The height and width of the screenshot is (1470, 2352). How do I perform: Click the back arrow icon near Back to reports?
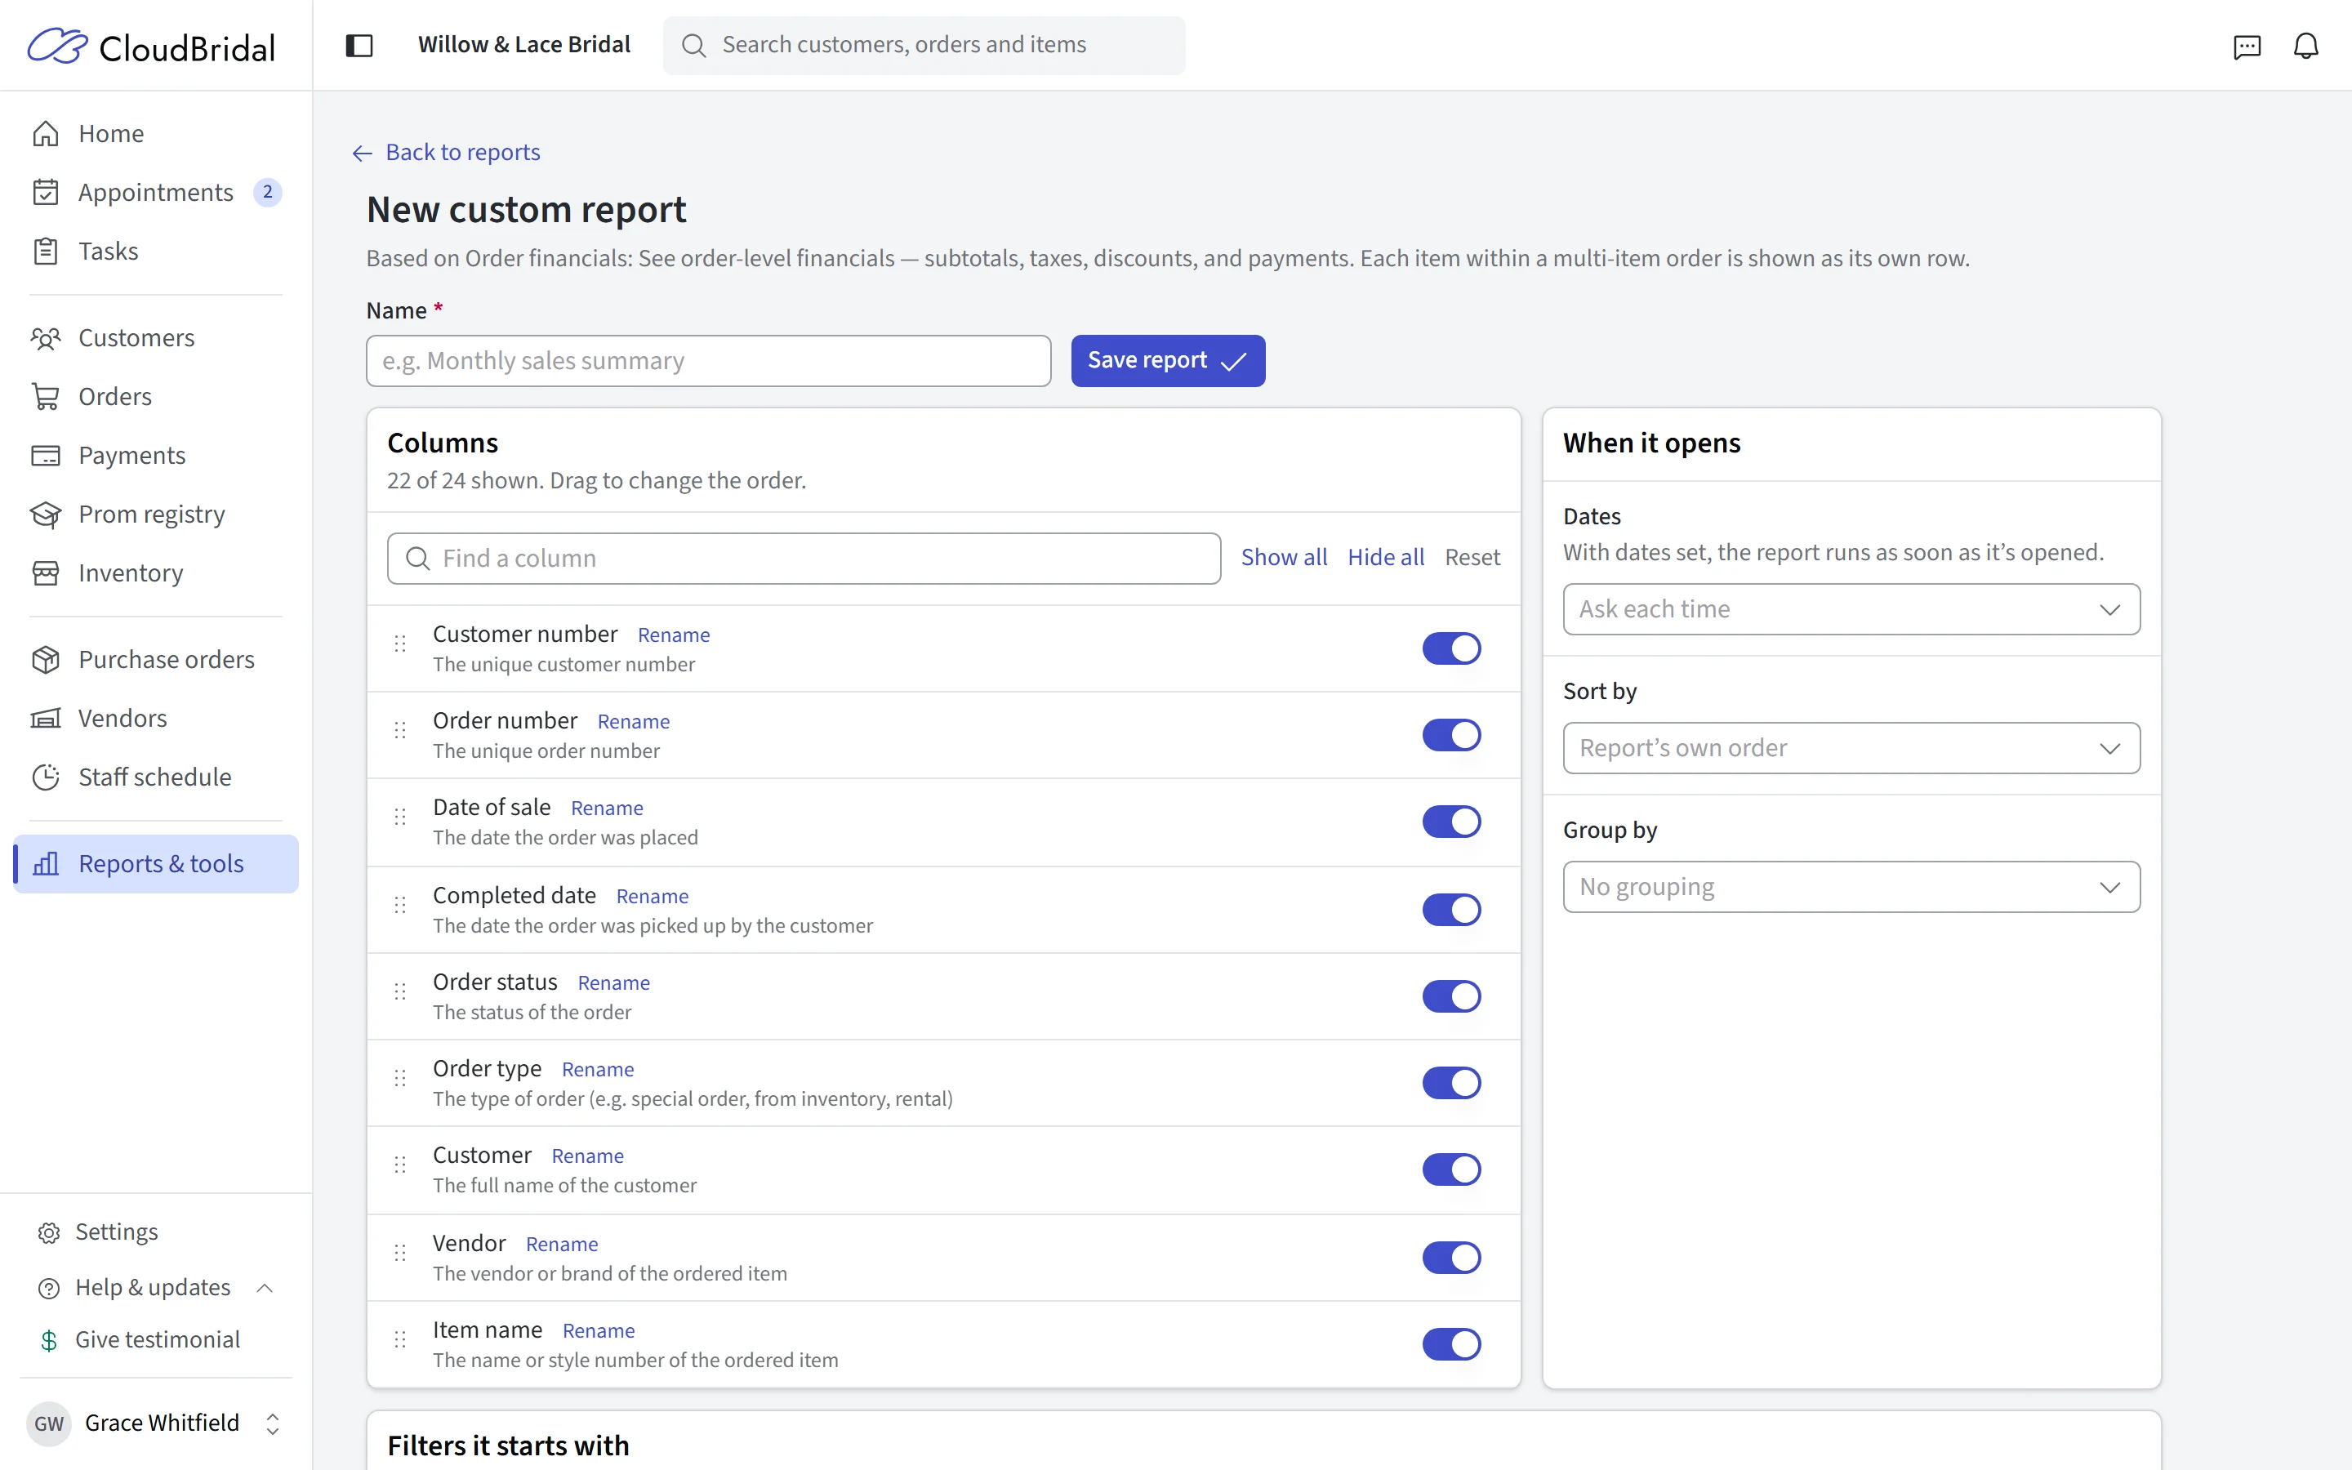coord(363,154)
